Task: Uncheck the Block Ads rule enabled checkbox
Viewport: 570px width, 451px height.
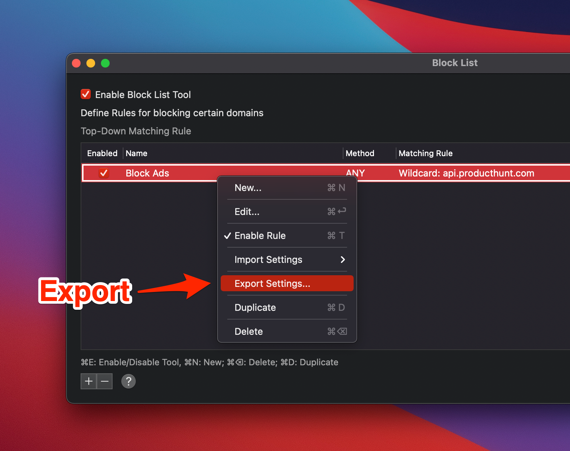Action: pos(104,173)
